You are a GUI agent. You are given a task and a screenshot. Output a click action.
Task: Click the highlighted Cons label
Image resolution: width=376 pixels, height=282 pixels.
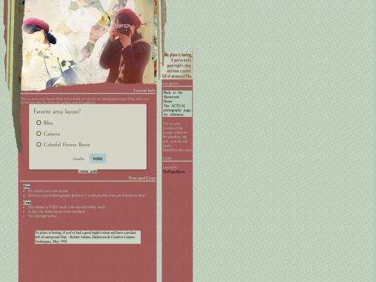27,203
